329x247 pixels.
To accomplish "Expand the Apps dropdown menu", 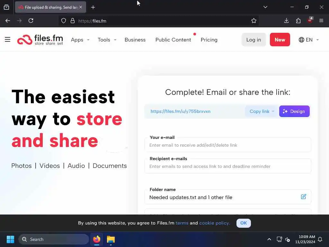I will [x=80, y=40].
